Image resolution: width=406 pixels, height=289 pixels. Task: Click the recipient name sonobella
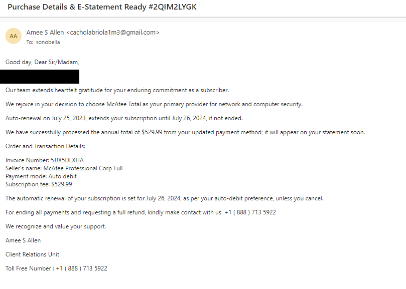point(48,42)
